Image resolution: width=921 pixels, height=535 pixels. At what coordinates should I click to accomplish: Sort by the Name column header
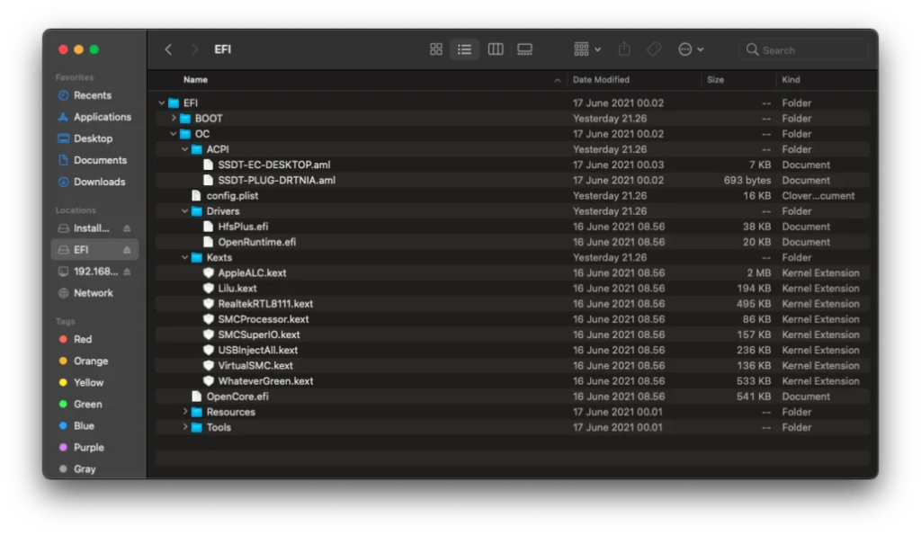point(195,80)
